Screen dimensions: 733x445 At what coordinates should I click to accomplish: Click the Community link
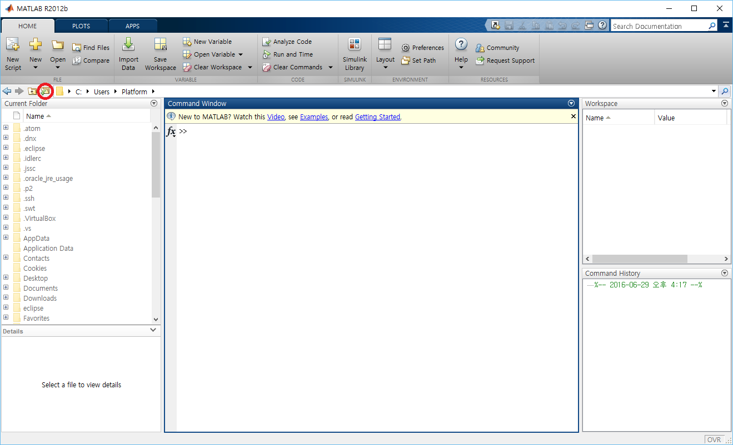(x=497, y=48)
